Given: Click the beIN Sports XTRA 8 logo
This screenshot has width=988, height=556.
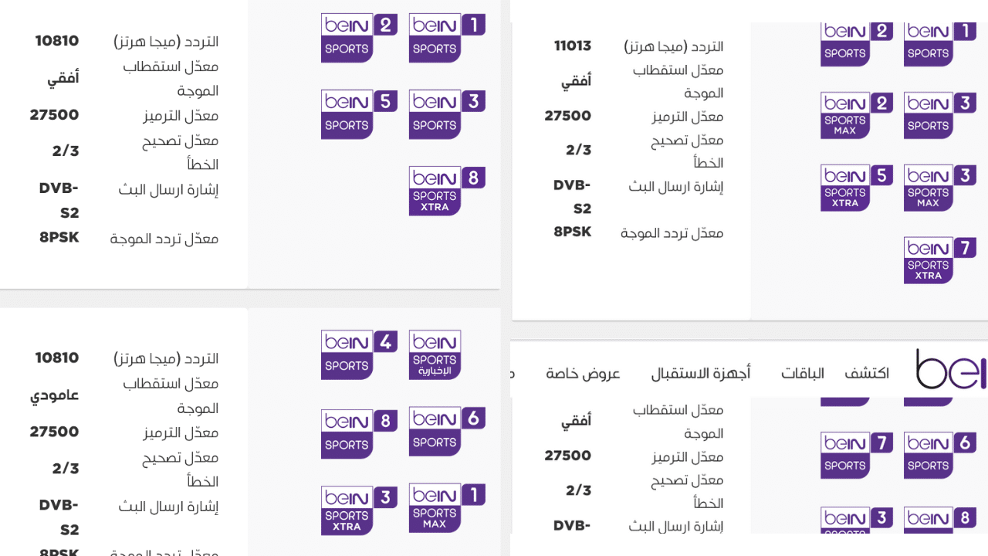Looking at the screenshot, I should pos(446,191).
